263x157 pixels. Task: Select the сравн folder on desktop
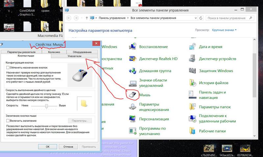(45, 7)
